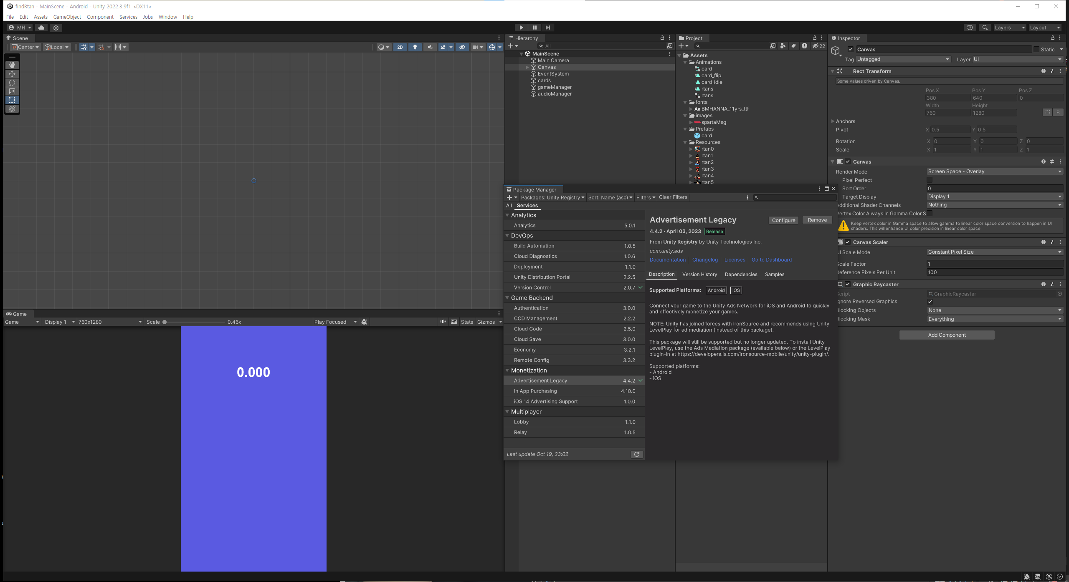
Task: Open the Target Display dropdown
Action: [995, 197]
